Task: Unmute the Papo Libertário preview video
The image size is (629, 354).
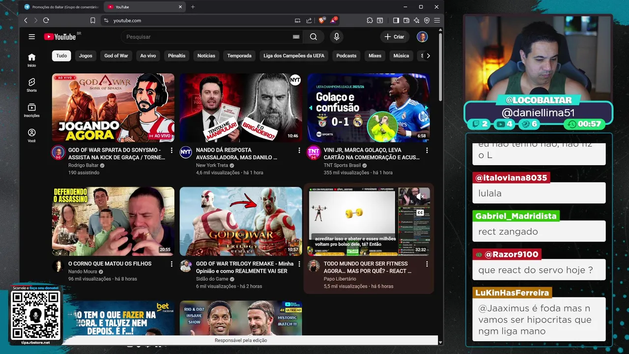Action: pos(420,197)
